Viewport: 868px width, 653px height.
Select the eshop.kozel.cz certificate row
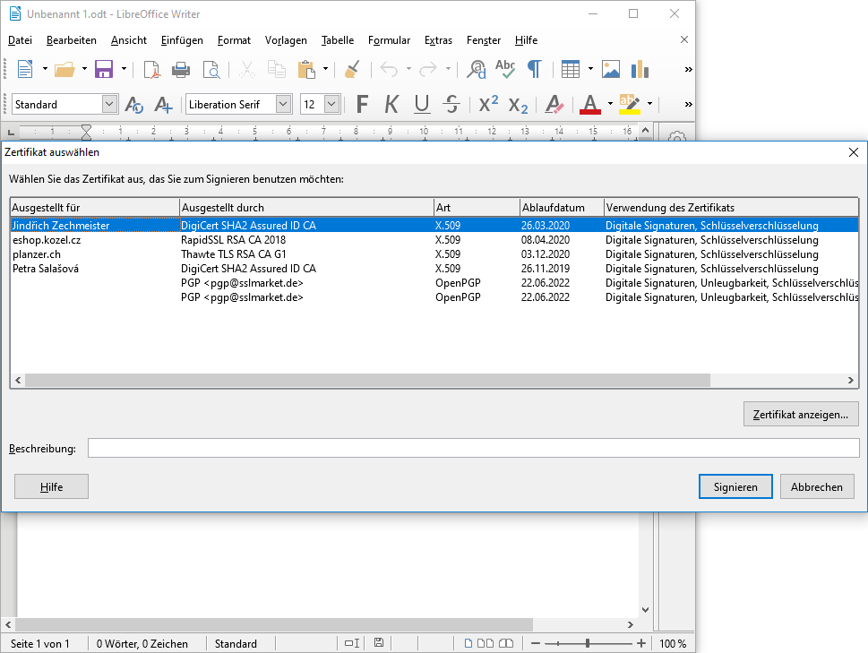(434, 240)
